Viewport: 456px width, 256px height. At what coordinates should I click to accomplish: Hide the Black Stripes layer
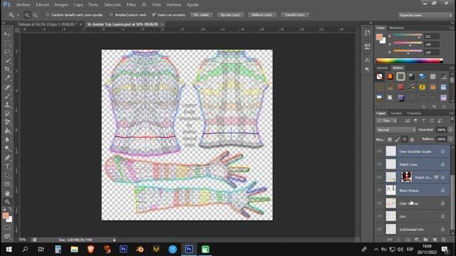379,190
